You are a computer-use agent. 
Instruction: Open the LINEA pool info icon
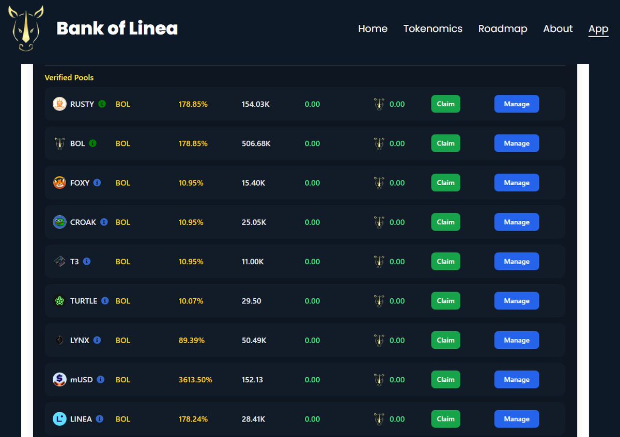tap(100, 419)
